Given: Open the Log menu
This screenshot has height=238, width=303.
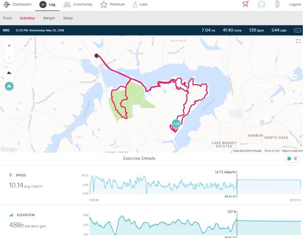Looking at the screenshot, I should coord(47,4).
